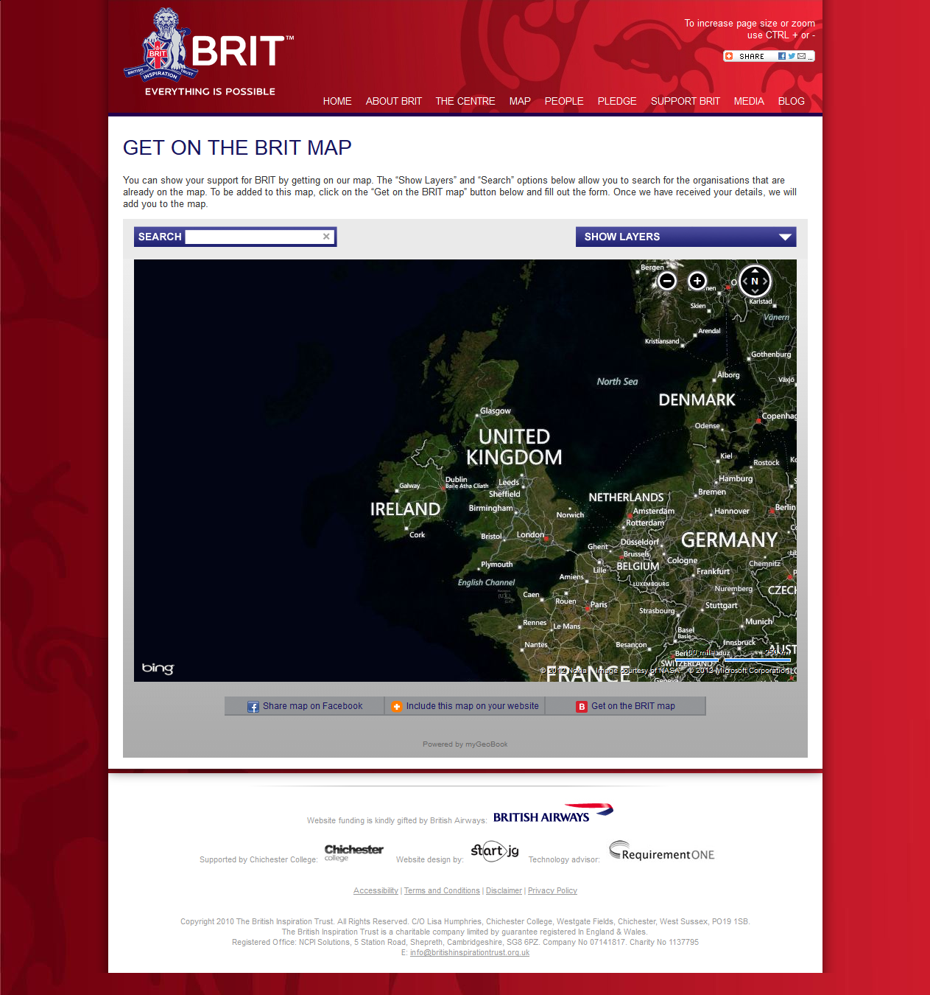
Task: Click the Bing logo on the map
Action: pos(158,668)
